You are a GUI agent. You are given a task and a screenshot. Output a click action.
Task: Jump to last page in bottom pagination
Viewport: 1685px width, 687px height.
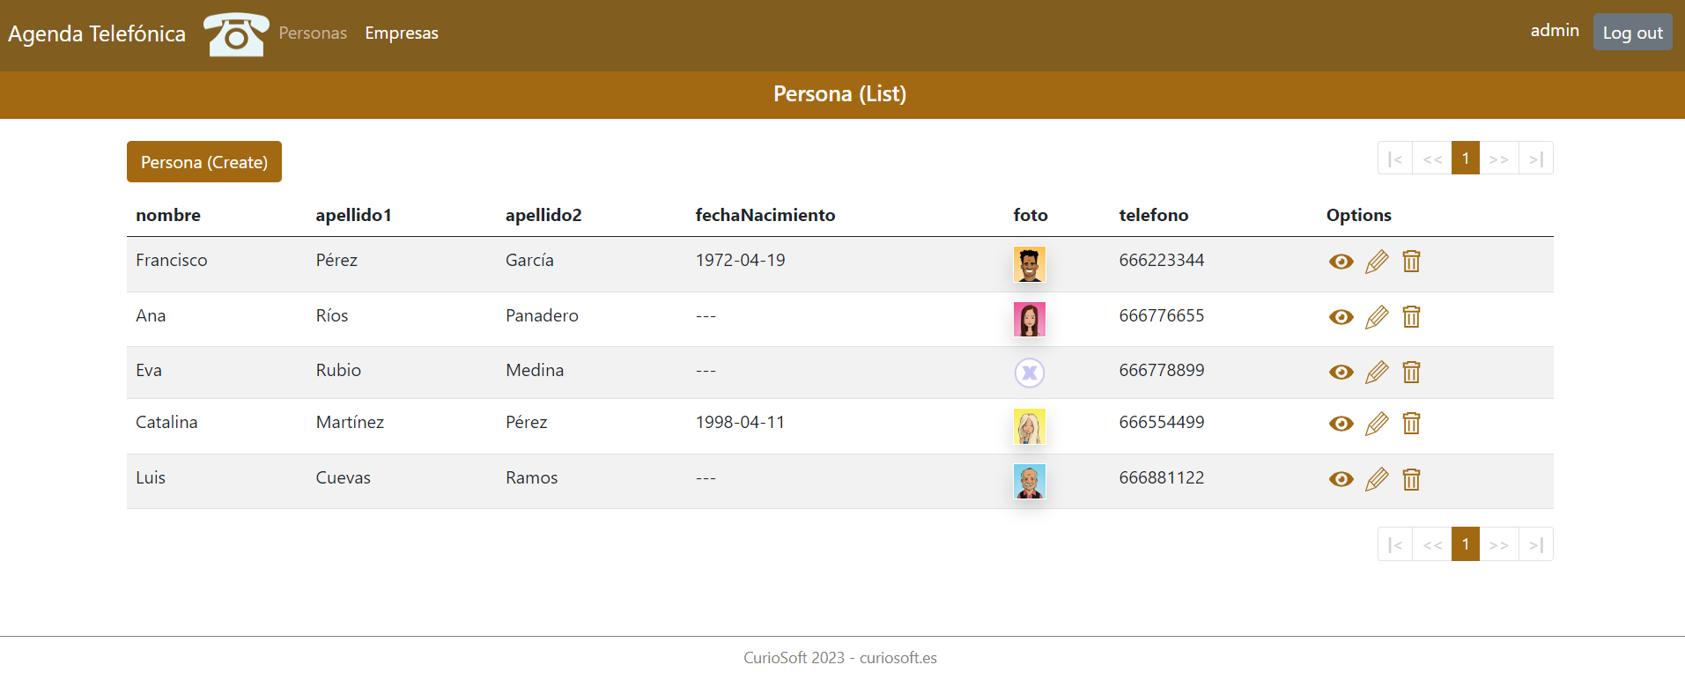tap(1536, 544)
